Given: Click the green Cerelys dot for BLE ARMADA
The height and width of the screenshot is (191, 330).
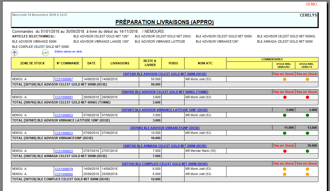Looking at the screenshot, I should click(x=307, y=150).
